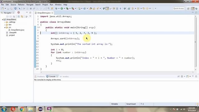Click the Previous Annotation toolbar icon
199x112 pixels.
138,8
